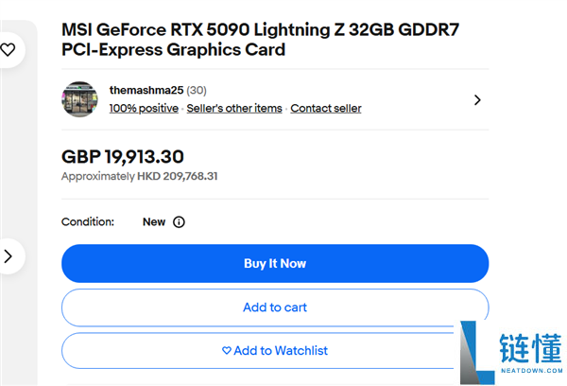This screenshot has height=386, width=567.
Task: View the 100% positive feedback link
Action: [144, 108]
